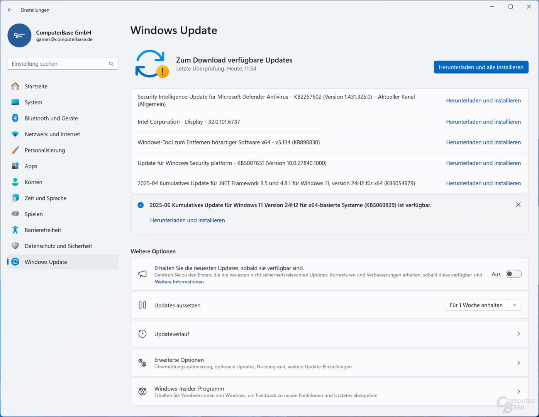Minimize the Einstellungen window
The height and width of the screenshot is (417, 539).
pos(492,7)
